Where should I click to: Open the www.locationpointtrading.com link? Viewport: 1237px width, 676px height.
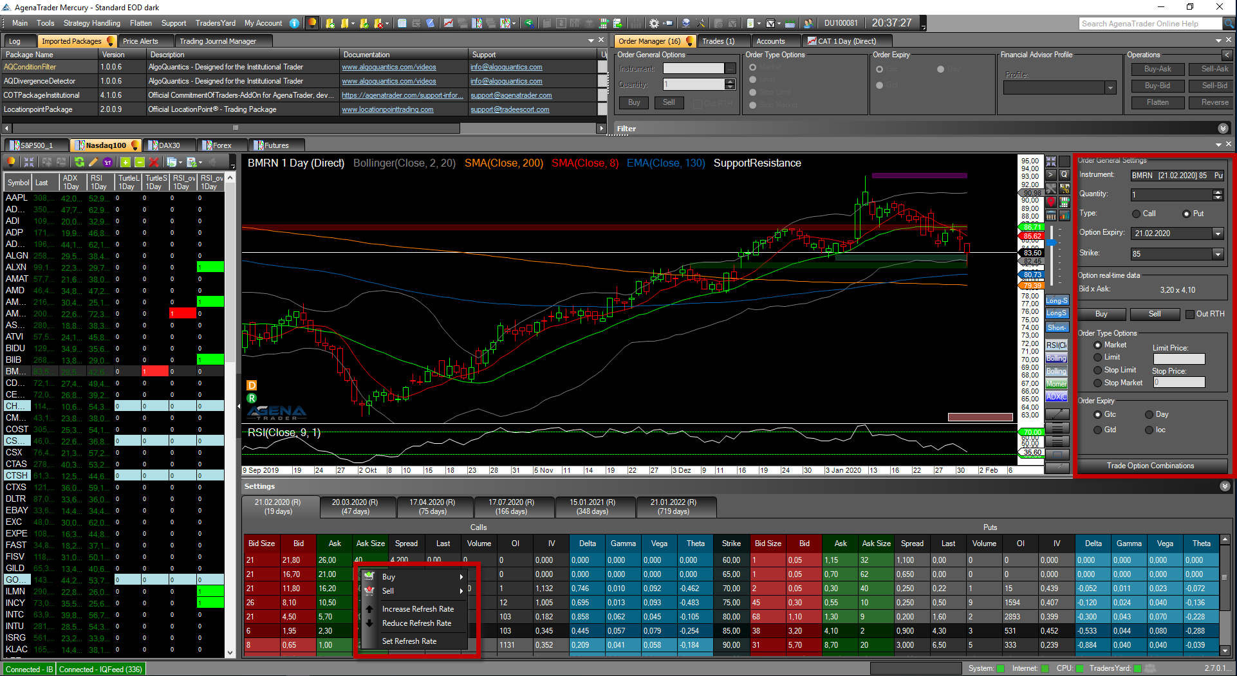tap(387, 109)
